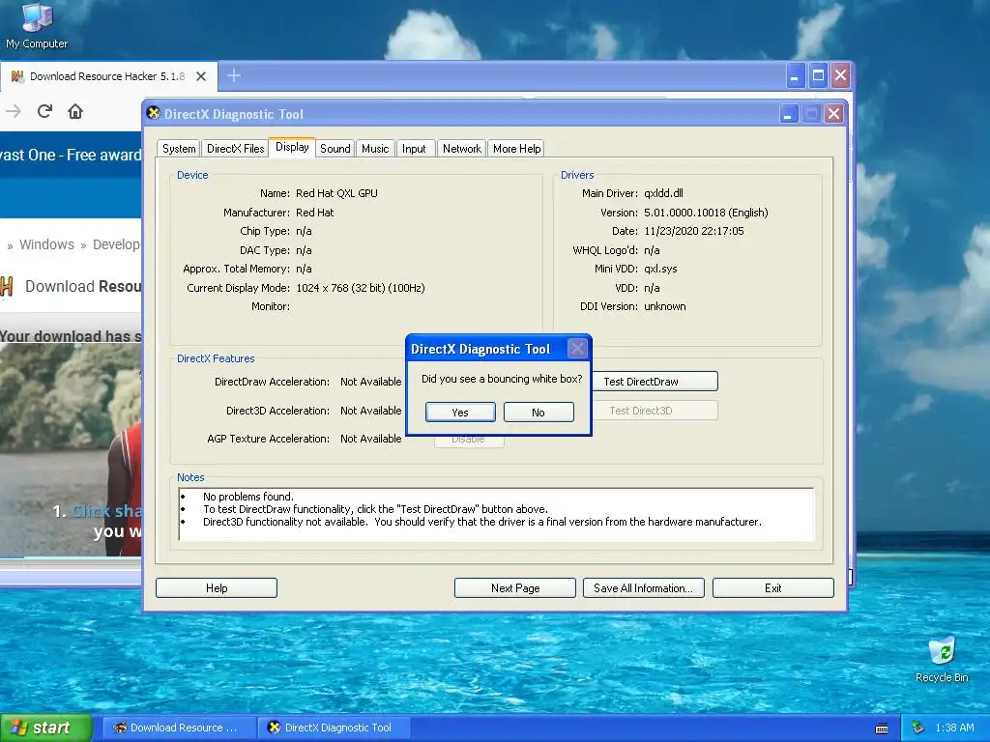Click the browser reload icon
Viewport: 990px width, 742px height.
pyautogui.click(x=44, y=112)
